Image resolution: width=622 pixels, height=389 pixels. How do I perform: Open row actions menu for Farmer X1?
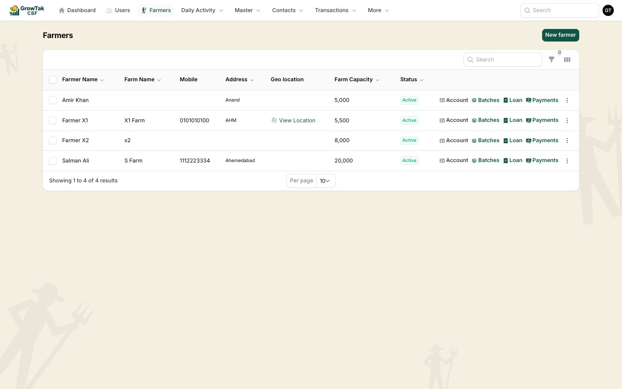567,121
